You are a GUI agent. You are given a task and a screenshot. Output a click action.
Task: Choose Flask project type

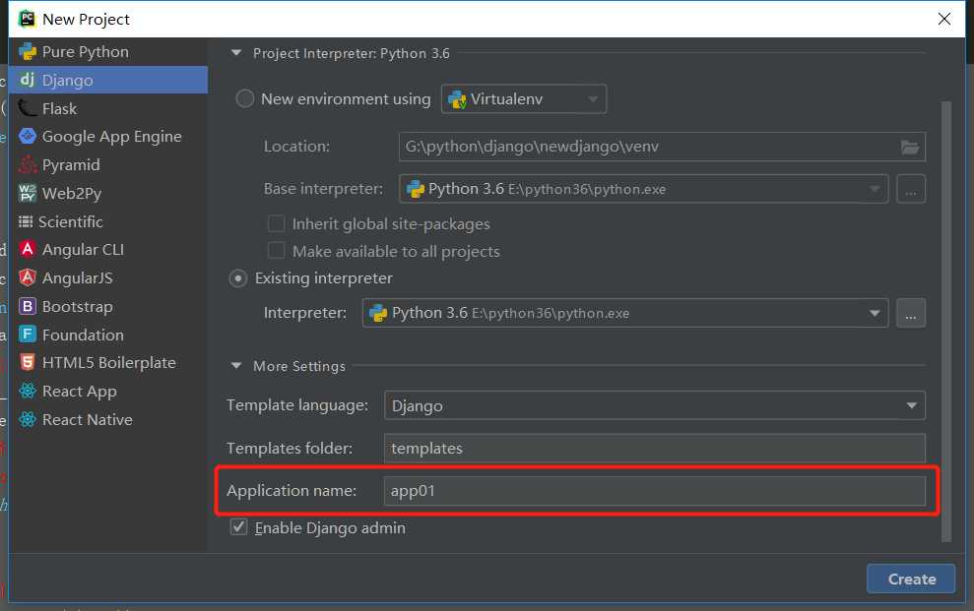click(x=108, y=108)
